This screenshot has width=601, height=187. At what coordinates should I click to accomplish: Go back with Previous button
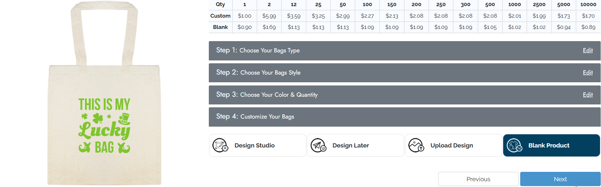pyautogui.click(x=478, y=179)
